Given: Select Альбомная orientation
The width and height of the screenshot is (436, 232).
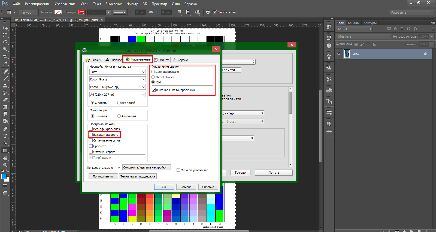Looking at the screenshot, I should [119, 116].
